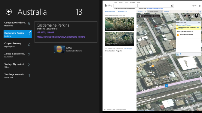
Task: Open the Hawaii, USA map image
Action: coord(119,24)
